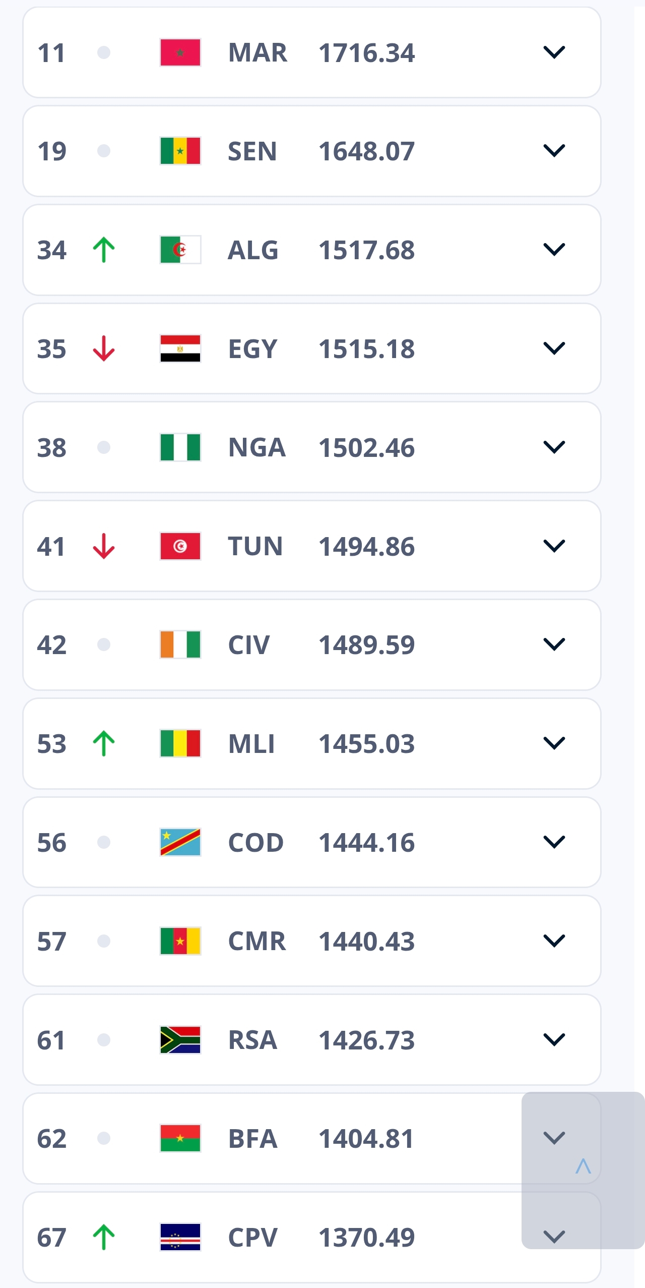The height and width of the screenshot is (1288, 645).
Task: Click the Algeria flag icon
Action: tap(179, 249)
